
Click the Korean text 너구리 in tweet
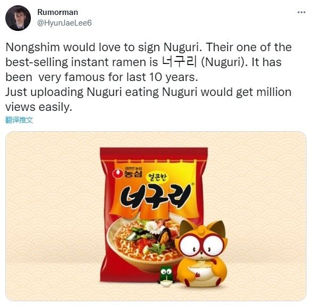(179, 62)
